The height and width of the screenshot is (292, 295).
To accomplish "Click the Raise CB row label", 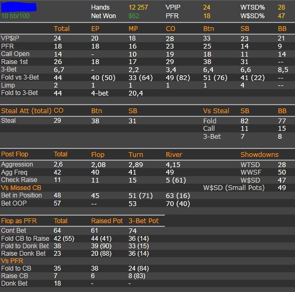I will pos(14,276).
